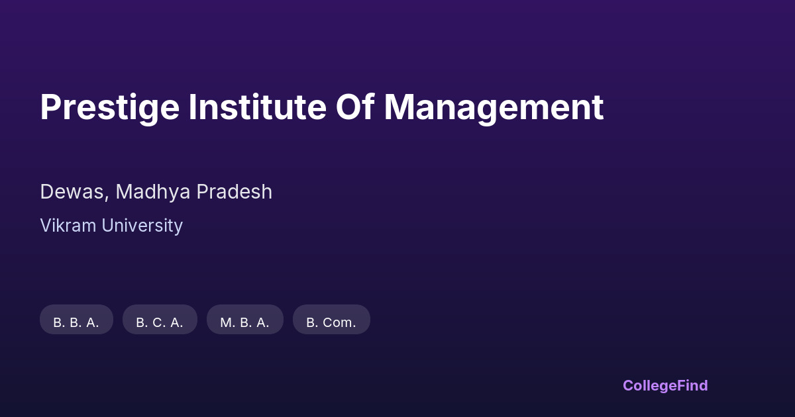Click the CollegeFind brand logo
The width and height of the screenshot is (795, 417).
pyautogui.click(x=665, y=385)
